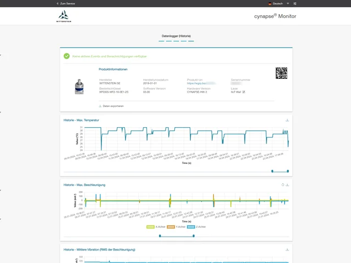Click right handle of temperature range slider

tap(287, 171)
